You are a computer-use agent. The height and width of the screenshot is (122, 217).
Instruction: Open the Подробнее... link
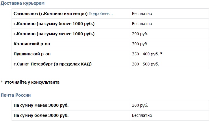pos(101,14)
